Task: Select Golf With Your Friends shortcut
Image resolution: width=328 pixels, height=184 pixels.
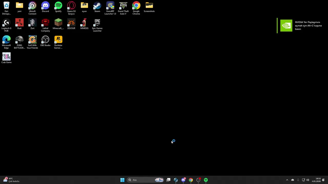Action: pyautogui.click(x=32, y=42)
